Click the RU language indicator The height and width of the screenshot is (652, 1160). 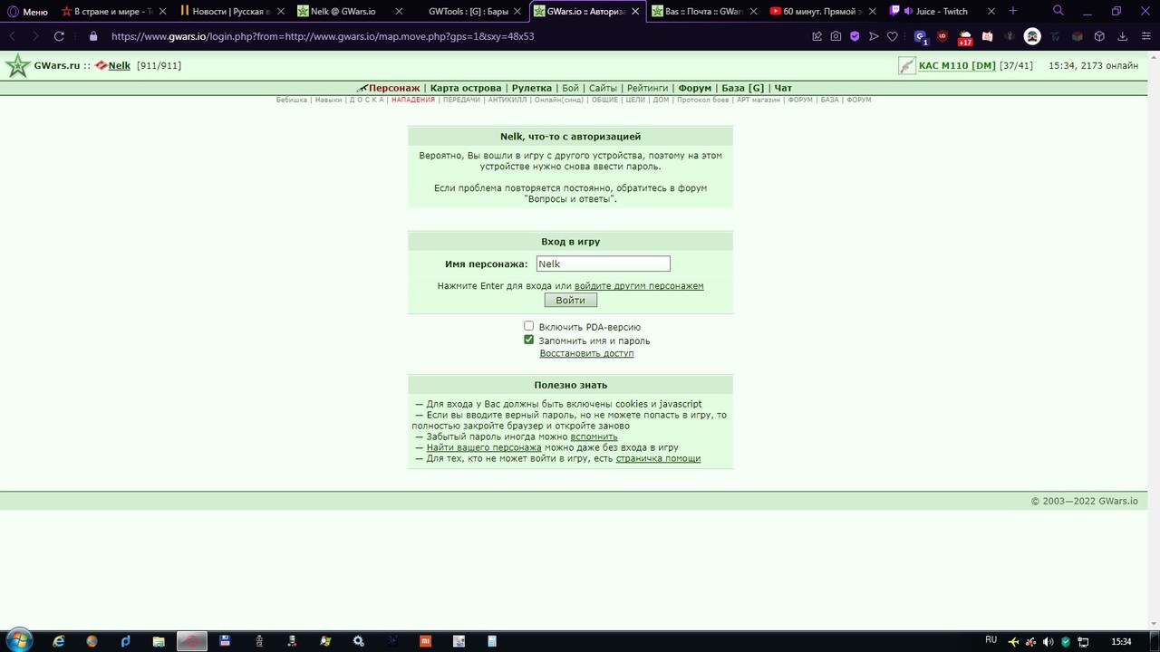[991, 640]
